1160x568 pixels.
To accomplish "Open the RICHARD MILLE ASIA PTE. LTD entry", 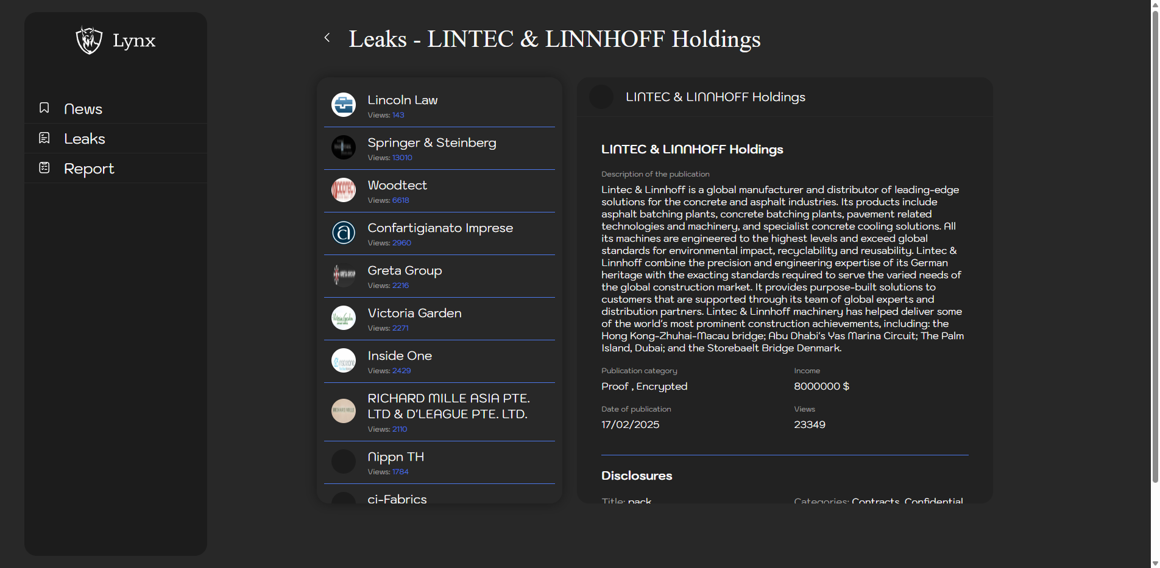I will [x=448, y=406].
